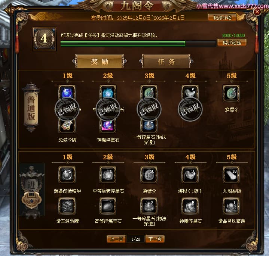Click the premium 紫车经验牌 reward icon
Image resolution: width=269 pixels, height=256 pixels.
tap(67, 206)
